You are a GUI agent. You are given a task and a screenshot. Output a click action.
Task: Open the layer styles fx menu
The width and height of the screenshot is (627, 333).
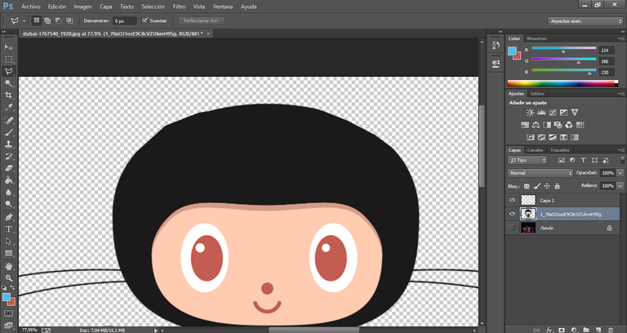coord(549,329)
